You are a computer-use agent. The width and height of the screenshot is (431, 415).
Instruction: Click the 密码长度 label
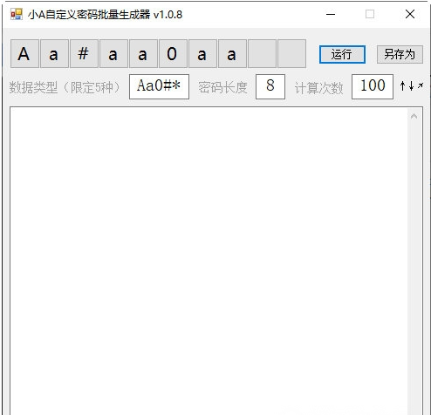point(222,87)
